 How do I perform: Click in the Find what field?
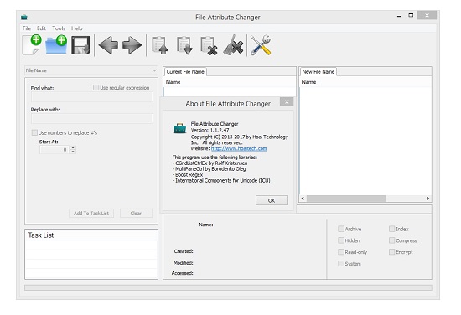[91, 97]
